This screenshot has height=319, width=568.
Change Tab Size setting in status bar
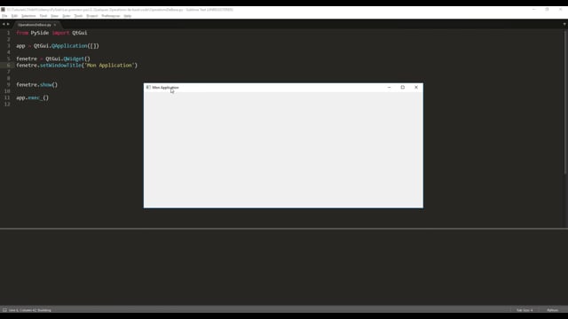(525, 310)
